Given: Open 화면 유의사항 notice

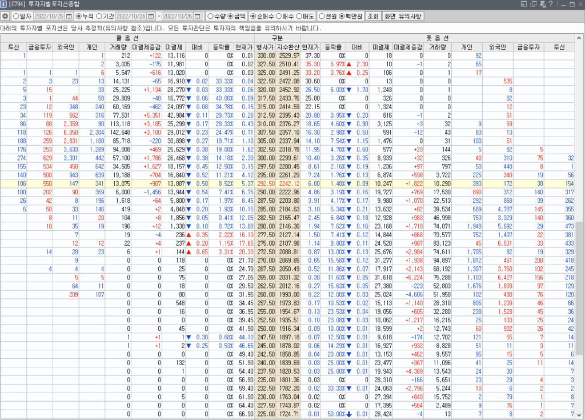Looking at the screenshot, I should [403, 16].
